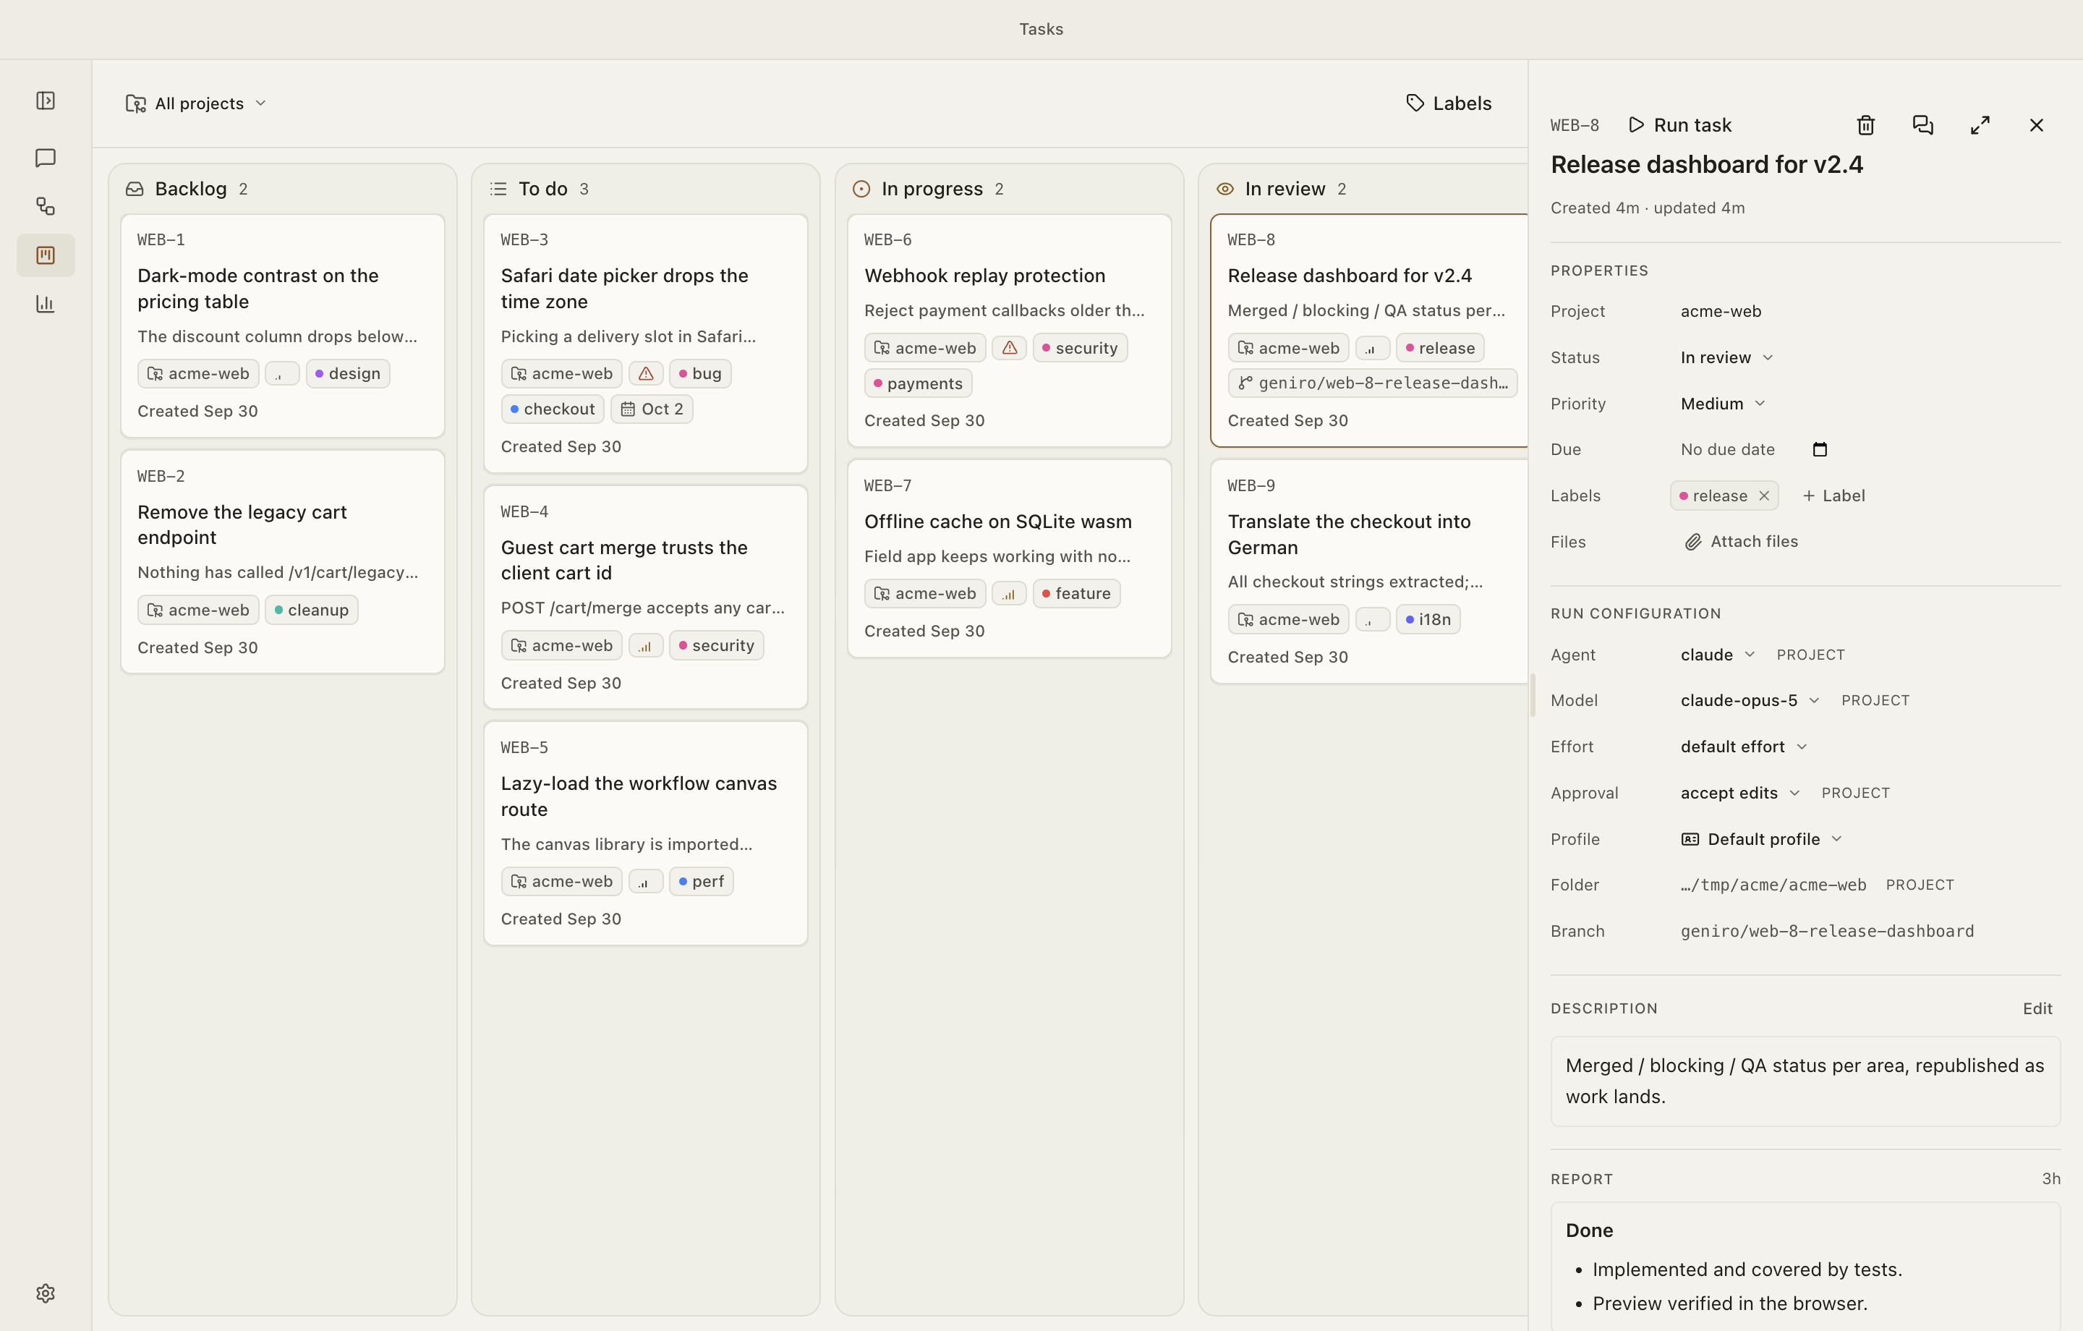Open Dark-mode contrast pricing table card
Viewport: 2083px width, 1331px height.
pyautogui.click(x=282, y=326)
